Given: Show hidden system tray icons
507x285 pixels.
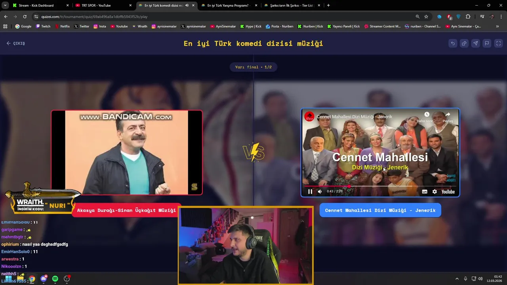Looking at the screenshot, I should [x=457, y=279].
